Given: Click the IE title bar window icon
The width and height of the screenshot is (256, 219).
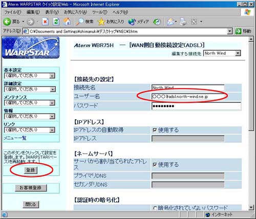Looking at the screenshot, I should pyautogui.click(x=4, y=4).
